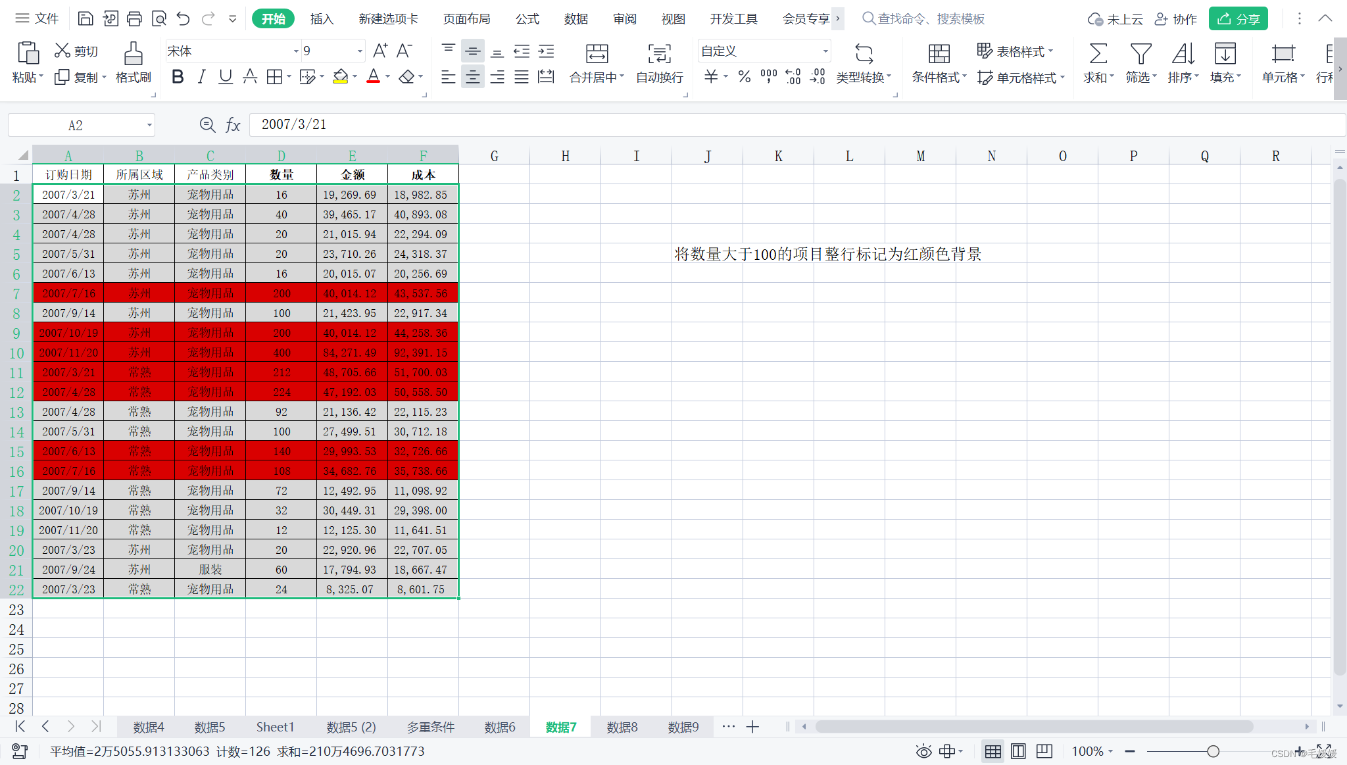Viewport: 1347px width, 765px height.
Task: Expand the Name Box dropdown arrow
Action: tap(149, 125)
